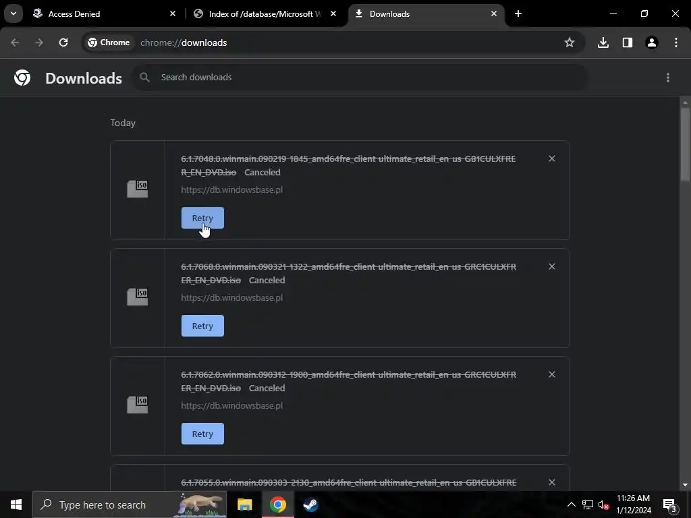Click the 6.1.7055.0 winmain file name
The width and height of the screenshot is (691, 518).
click(x=348, y=482)
